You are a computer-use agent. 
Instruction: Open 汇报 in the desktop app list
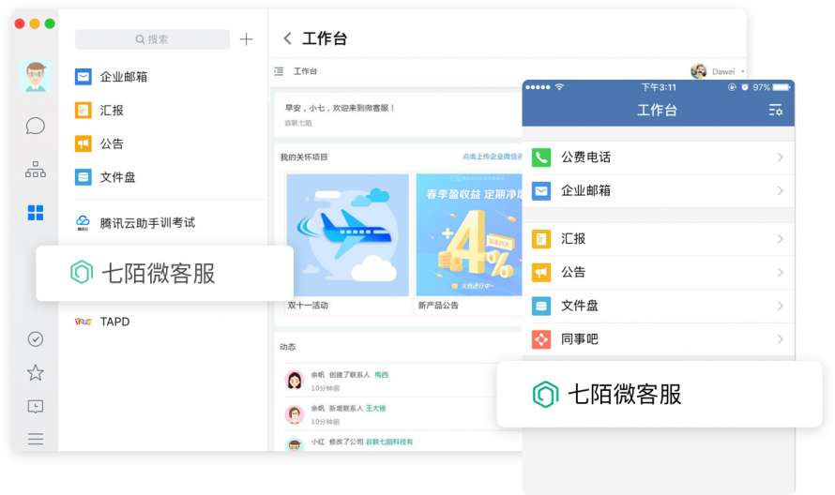99,111
